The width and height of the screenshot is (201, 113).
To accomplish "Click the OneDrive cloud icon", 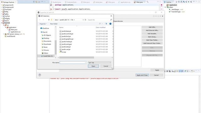I will click(x=41, y=28).
